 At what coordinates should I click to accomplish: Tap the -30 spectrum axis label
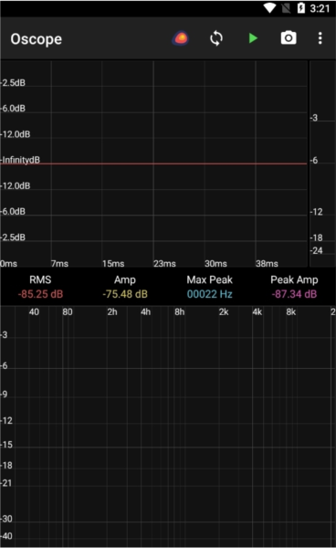(6, 518)
